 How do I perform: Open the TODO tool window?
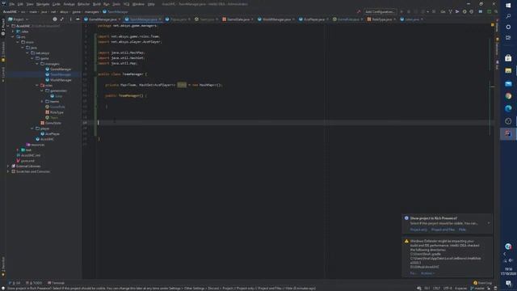coord(34,283)
